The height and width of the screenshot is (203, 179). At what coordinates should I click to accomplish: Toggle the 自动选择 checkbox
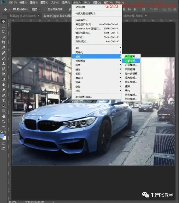pyautogui.click(x=14, y=9)
